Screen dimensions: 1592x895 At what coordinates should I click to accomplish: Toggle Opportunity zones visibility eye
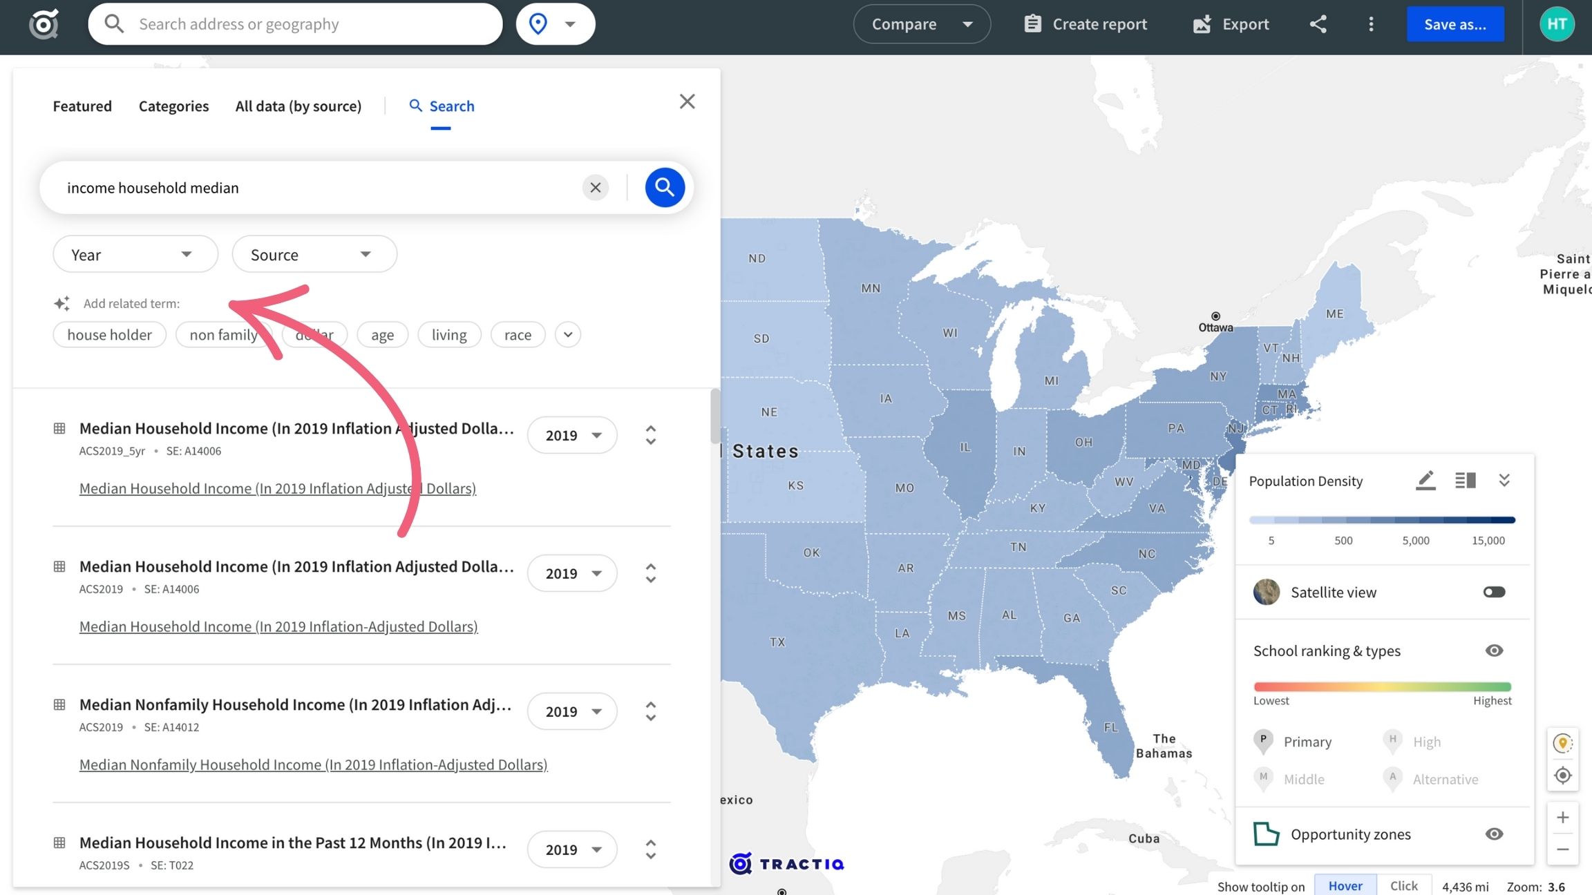(1494, 834)
